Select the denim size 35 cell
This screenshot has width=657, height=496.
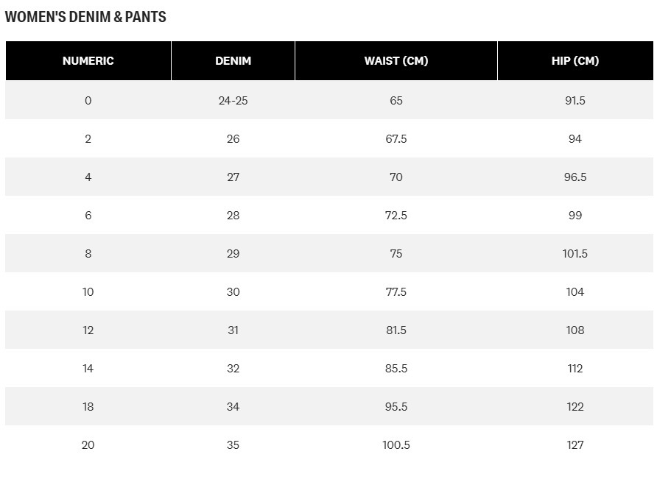233,444
